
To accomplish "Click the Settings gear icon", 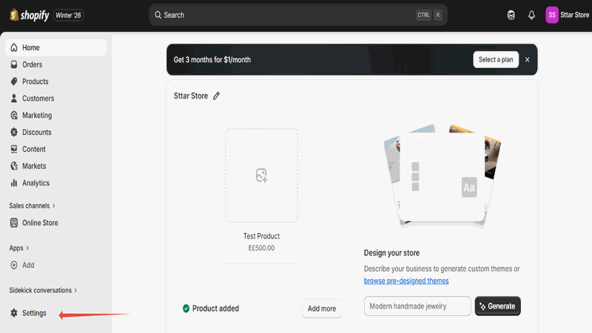I will click(x=14, y=313).
